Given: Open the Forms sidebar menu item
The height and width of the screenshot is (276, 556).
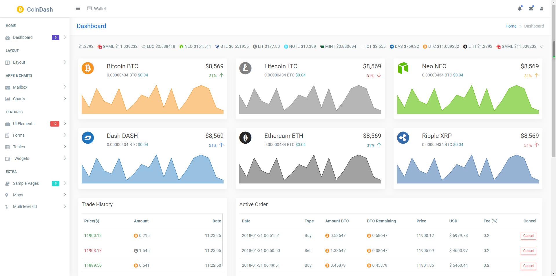Looking at the screenshot, I should [35, 135].
